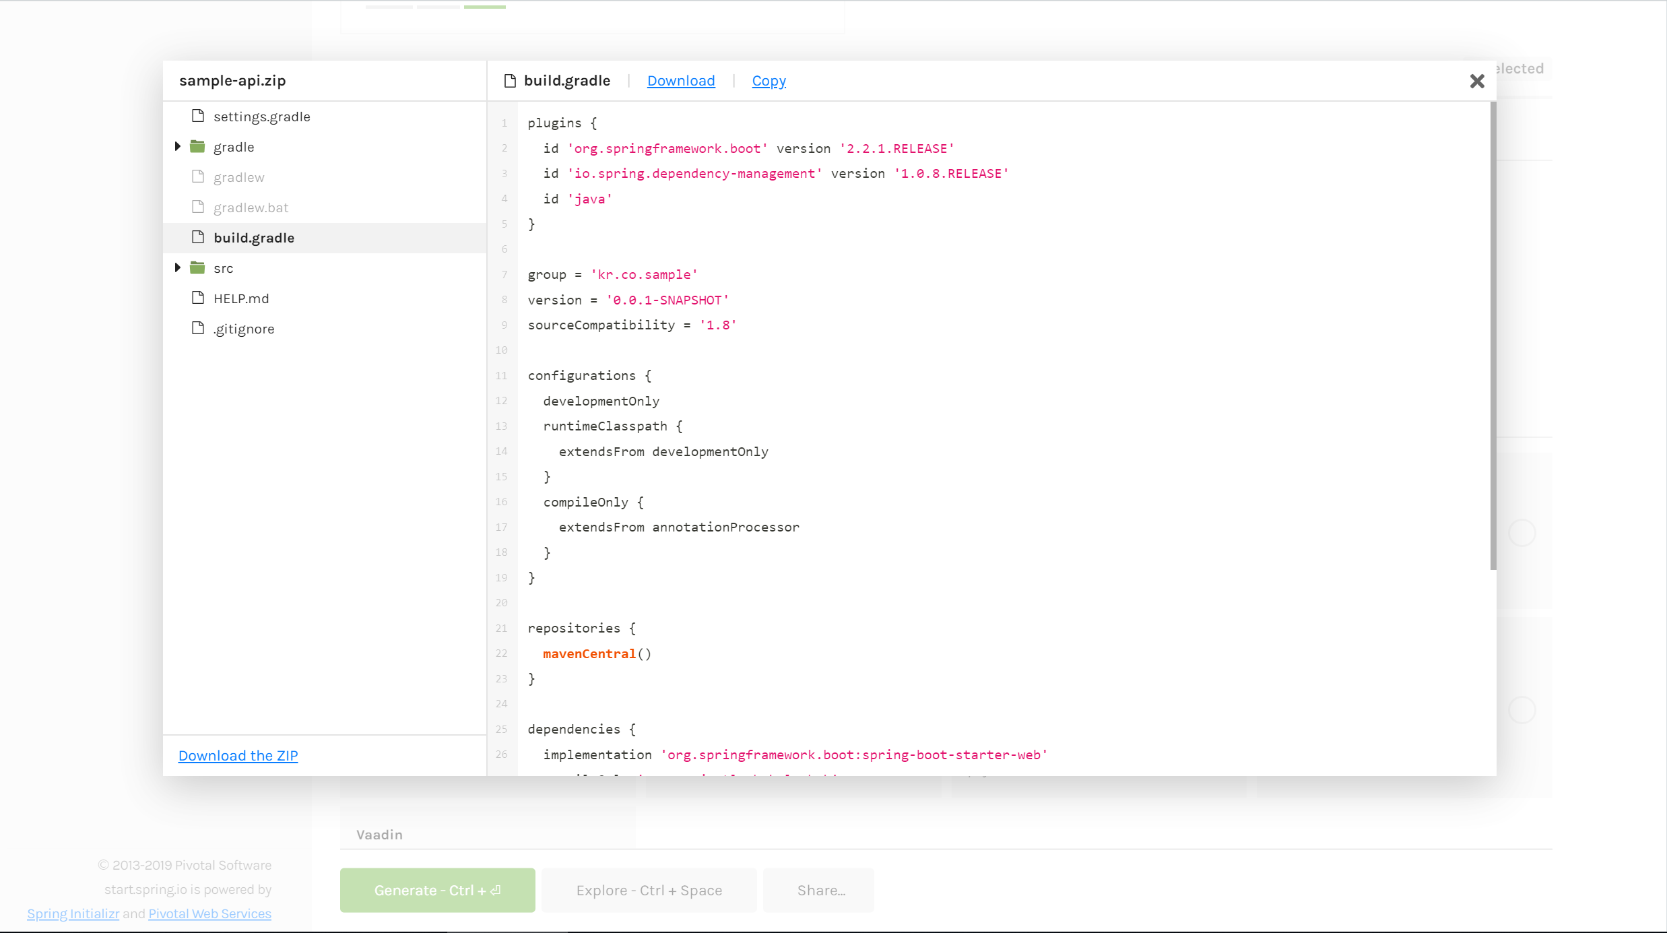This screenshot has height=933, width=1667.
Task: Click the gradlew file icon
Action: click(x=197, y=176)
